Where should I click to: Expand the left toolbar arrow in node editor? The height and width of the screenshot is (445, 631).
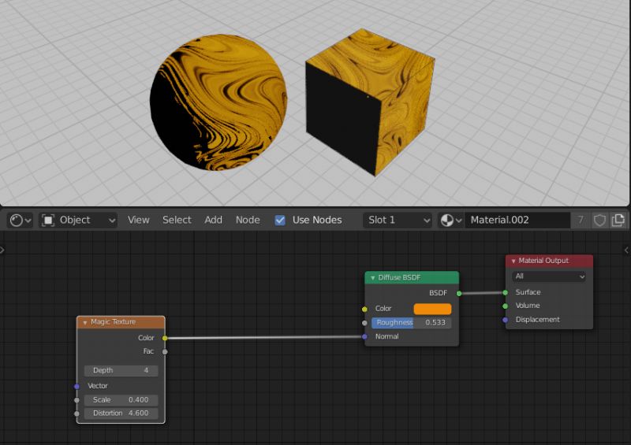tap(2, 250)
